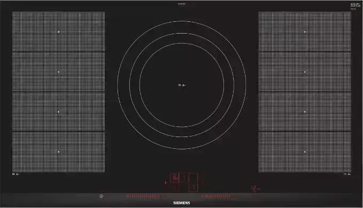This screenshot has height=208, width=363.
Task: Select the bottom-left zone box in display
Action: [x=175, y=187]
